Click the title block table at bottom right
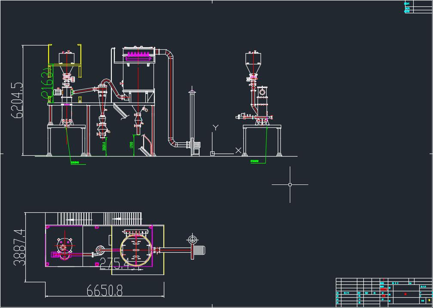Viewport: 433px width, 308px height. [x=384, y=292]
